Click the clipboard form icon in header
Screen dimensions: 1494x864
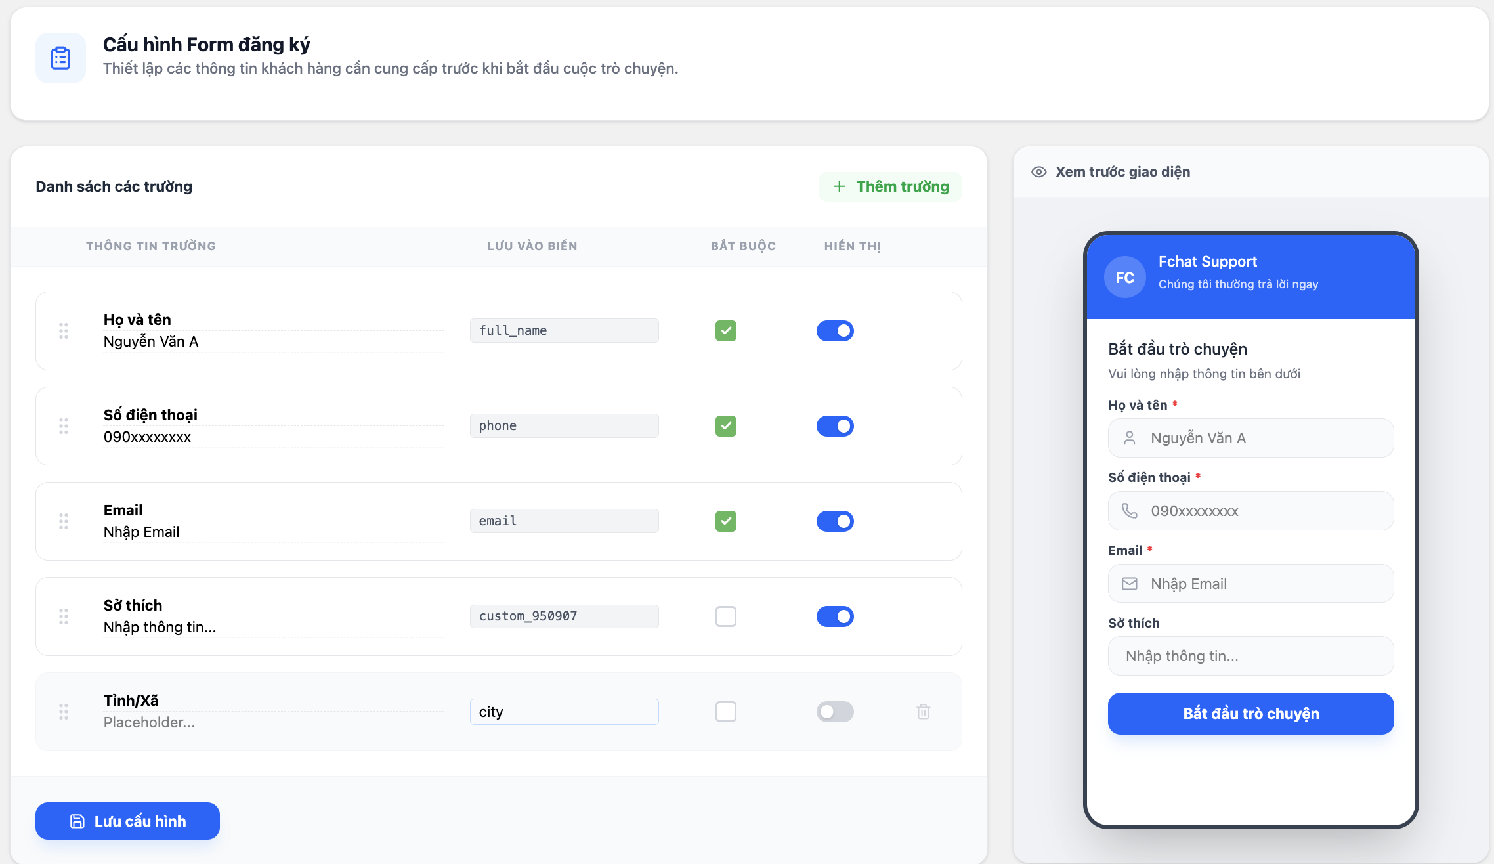coord(60,58)
